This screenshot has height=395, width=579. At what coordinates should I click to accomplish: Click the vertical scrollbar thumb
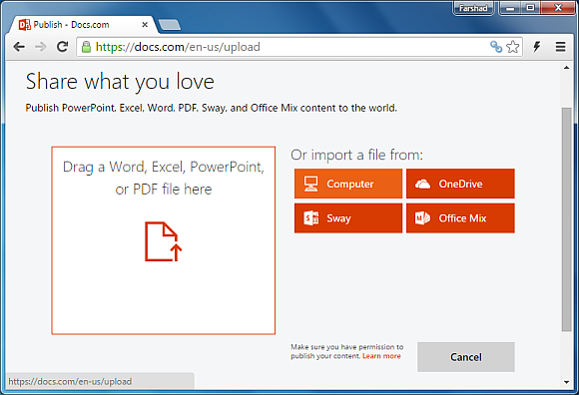566,219
